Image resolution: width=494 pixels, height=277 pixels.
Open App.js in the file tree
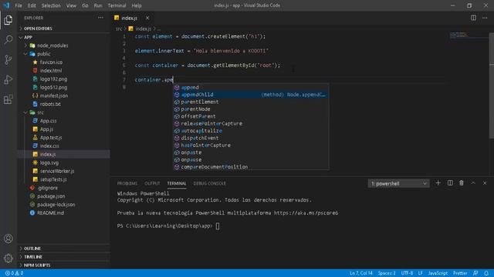[46, 129]
